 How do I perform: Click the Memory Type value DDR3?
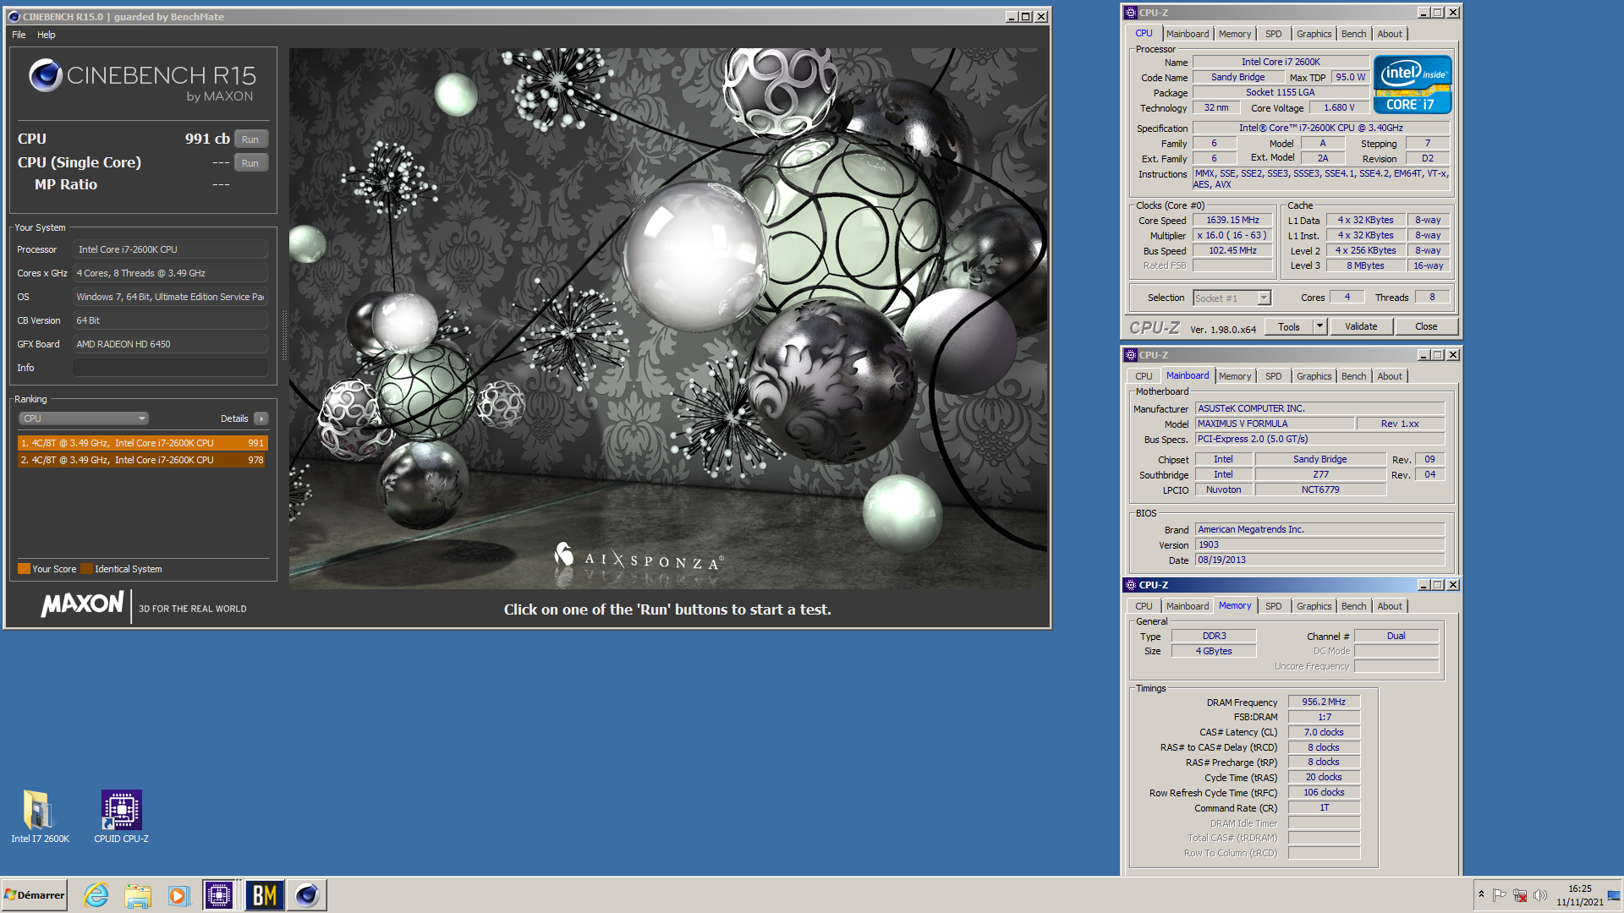click(x=1214, y=636)
